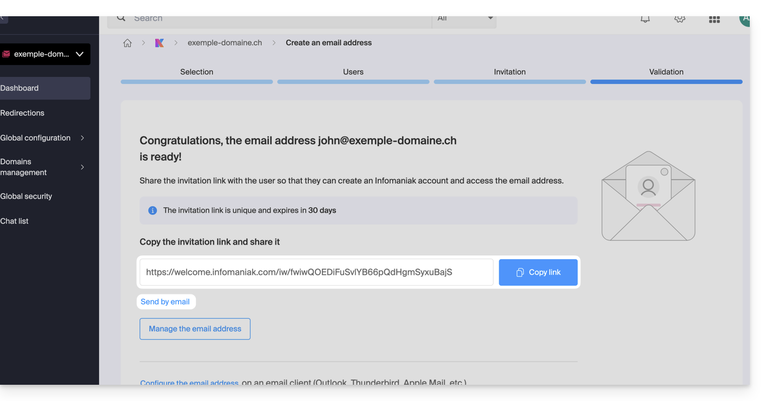Click the user avatar icon
Screen dimensions: 766x401
pyautogui.click(x=744, y=19)
